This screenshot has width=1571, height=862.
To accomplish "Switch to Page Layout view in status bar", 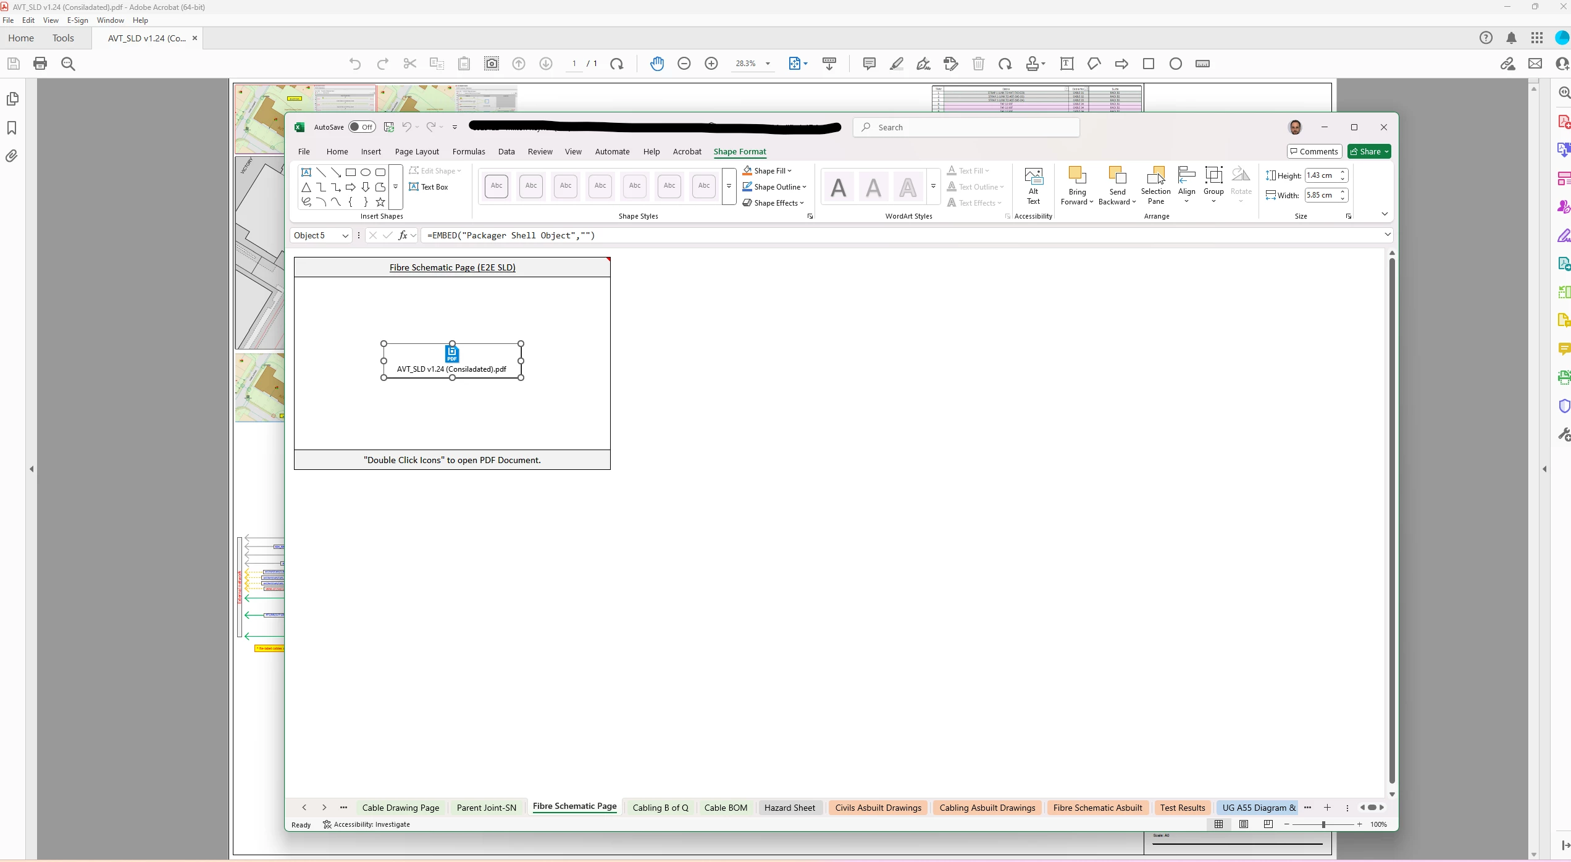I will (1243, 824).
